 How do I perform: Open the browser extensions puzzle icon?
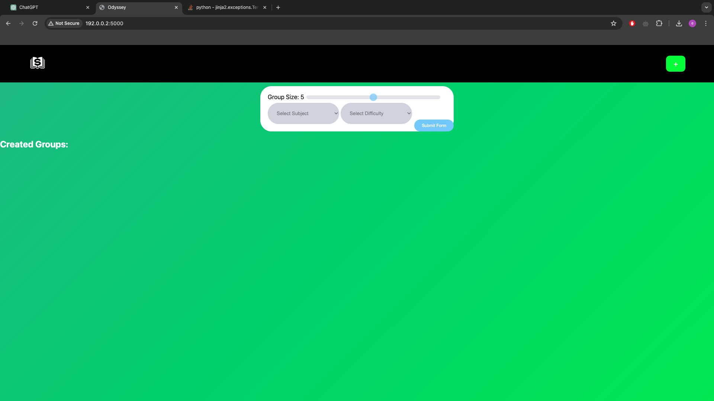(x=659, y=23)
